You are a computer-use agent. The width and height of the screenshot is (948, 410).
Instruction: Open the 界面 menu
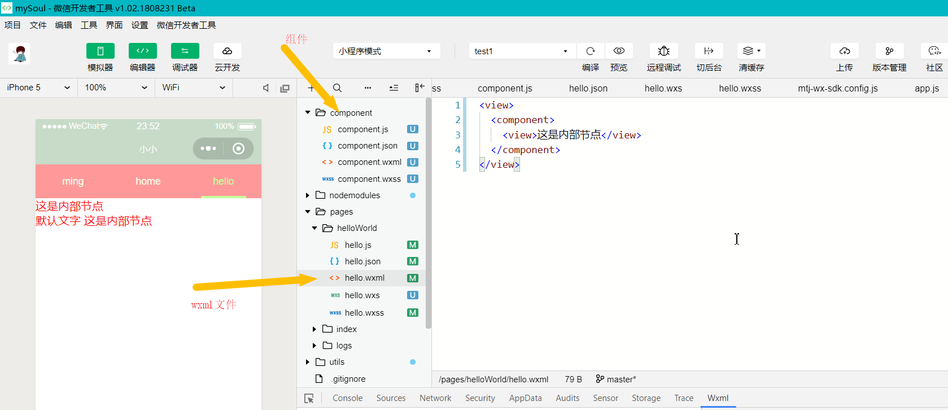pyautogui.click(x=114, y=25)
